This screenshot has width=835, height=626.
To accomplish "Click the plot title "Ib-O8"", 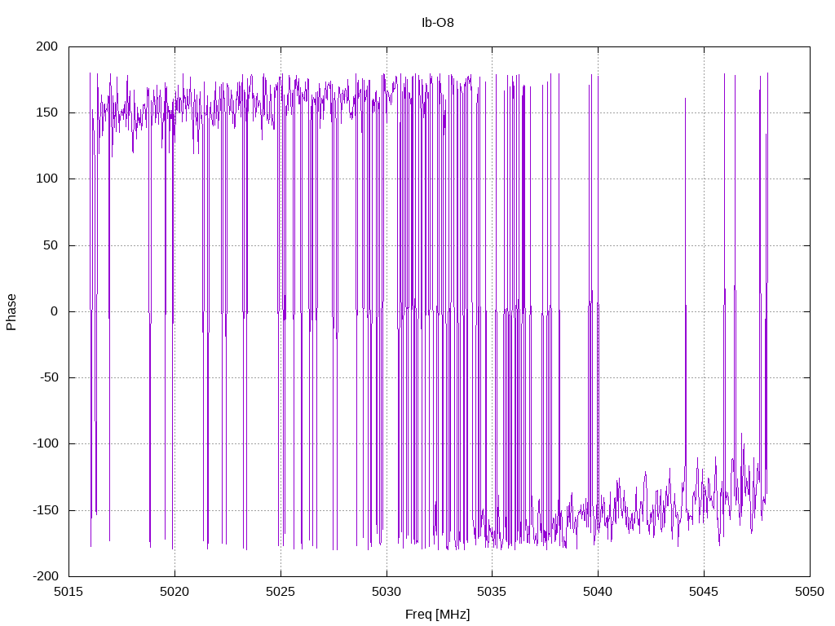I will pos(438,22).
